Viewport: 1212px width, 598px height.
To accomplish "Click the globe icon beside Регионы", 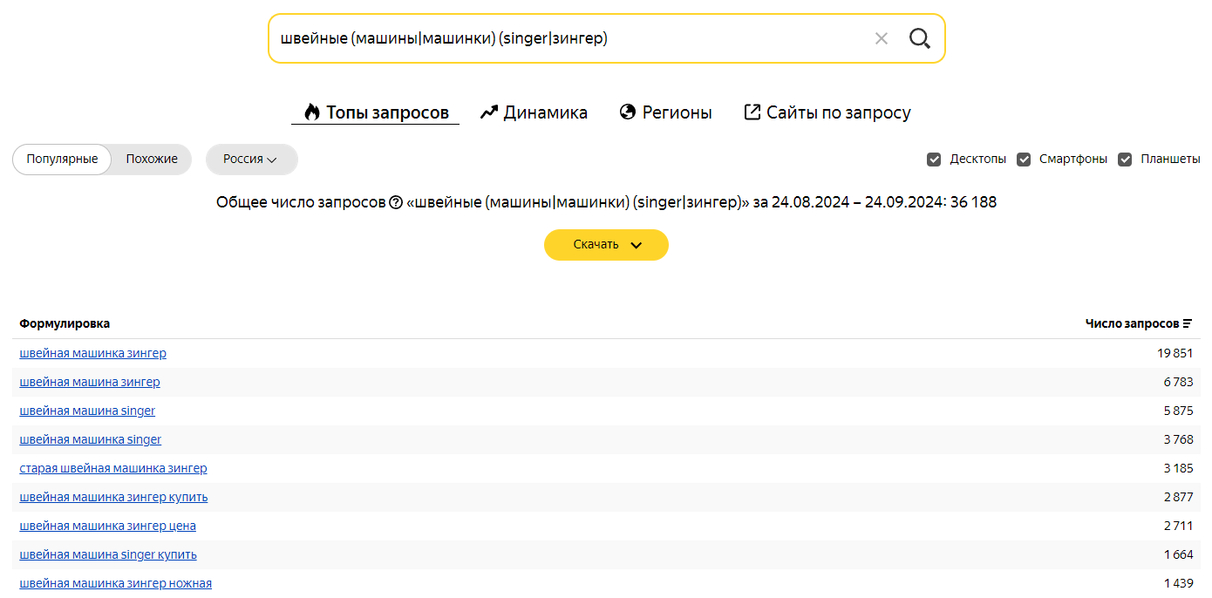I will pos(628,112).
